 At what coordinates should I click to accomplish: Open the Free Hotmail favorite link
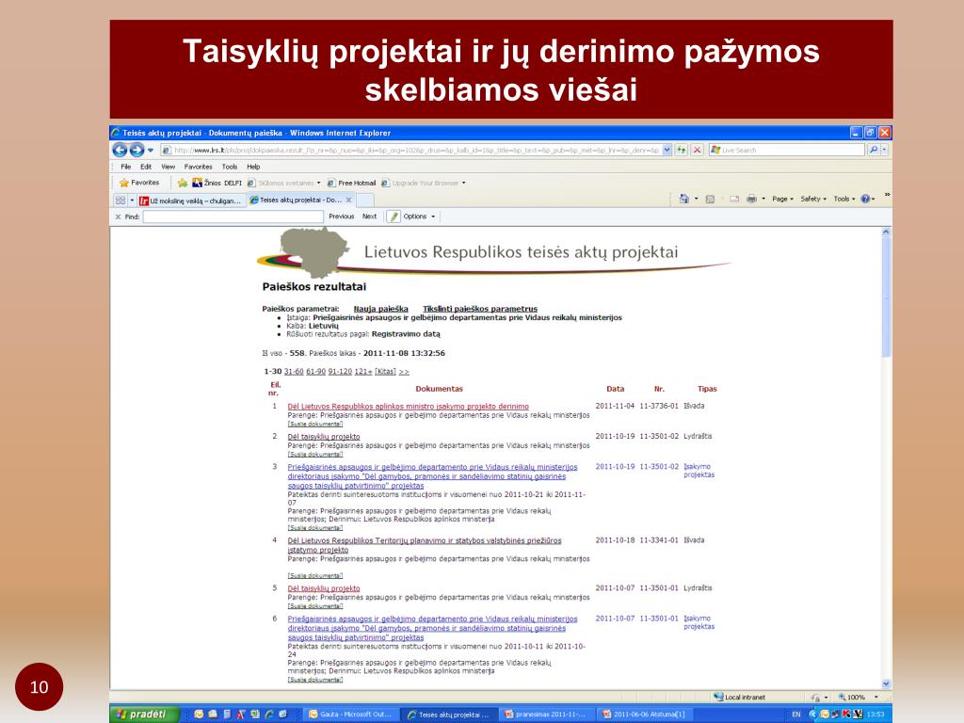coord(351,184)
